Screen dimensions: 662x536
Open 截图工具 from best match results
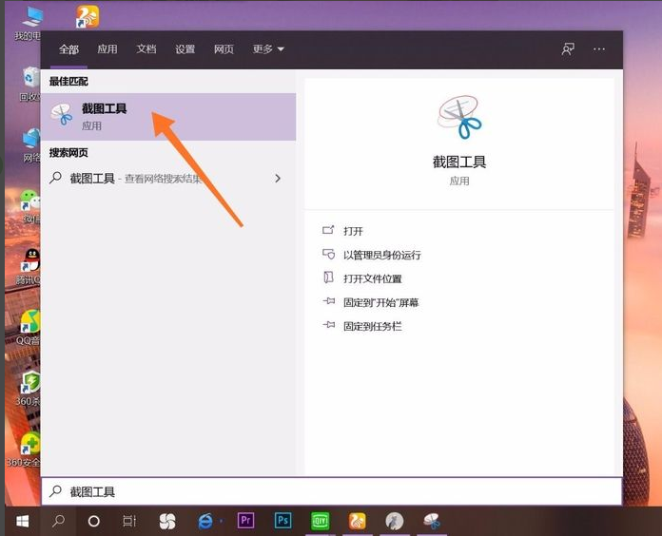(x=105, y=116)
